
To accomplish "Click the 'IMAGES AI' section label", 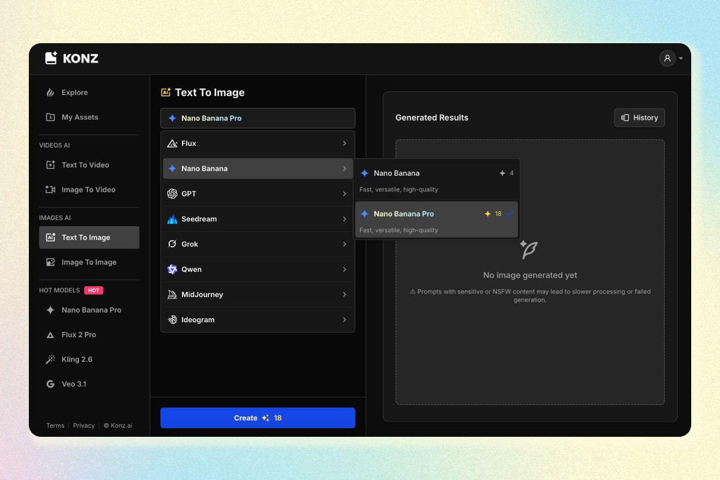I will point(55,218).
